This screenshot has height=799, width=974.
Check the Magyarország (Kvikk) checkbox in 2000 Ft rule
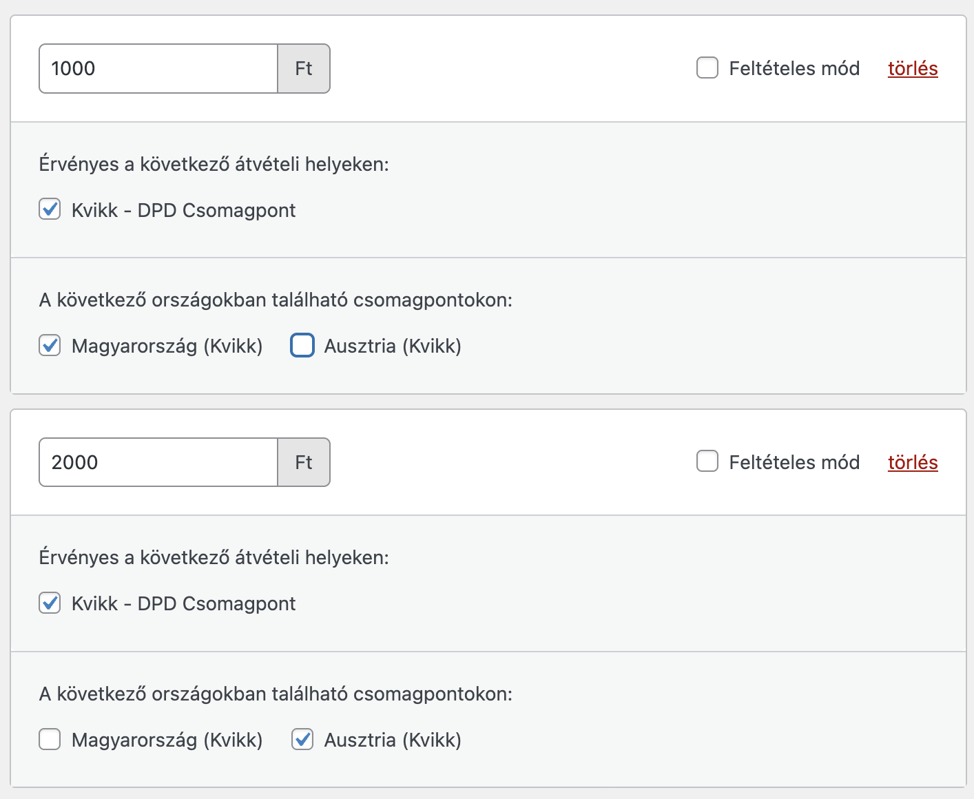pyautogui.click(x=50, y=740)
